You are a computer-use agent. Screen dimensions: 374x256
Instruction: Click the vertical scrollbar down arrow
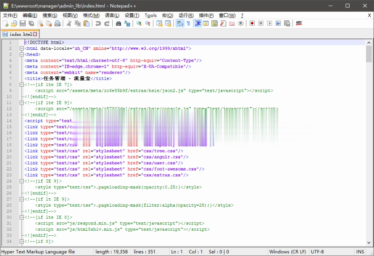pyautogui.click(x=369, y=243)
